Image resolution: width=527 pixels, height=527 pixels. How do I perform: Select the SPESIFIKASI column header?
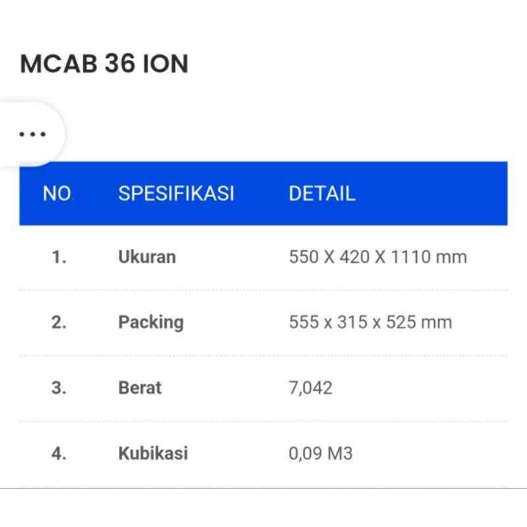pos(176,194)
